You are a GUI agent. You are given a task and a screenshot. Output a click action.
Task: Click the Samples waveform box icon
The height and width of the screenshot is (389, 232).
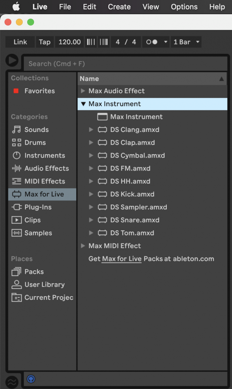coord(16,233)
